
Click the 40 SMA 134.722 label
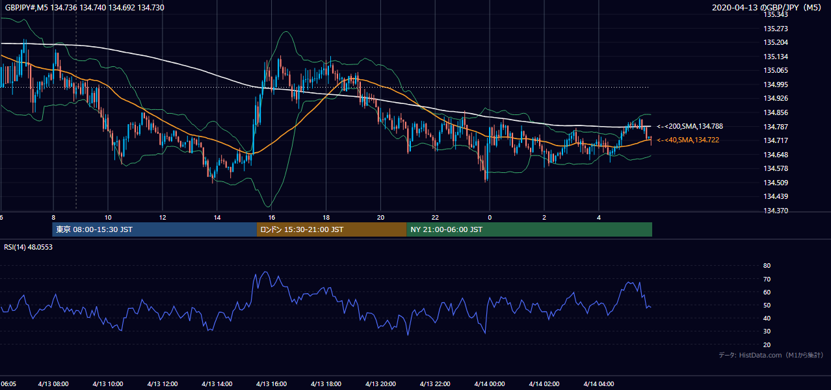point(688,140)
